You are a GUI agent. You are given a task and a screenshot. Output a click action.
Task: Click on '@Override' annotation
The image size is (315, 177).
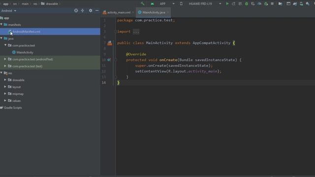136,54
